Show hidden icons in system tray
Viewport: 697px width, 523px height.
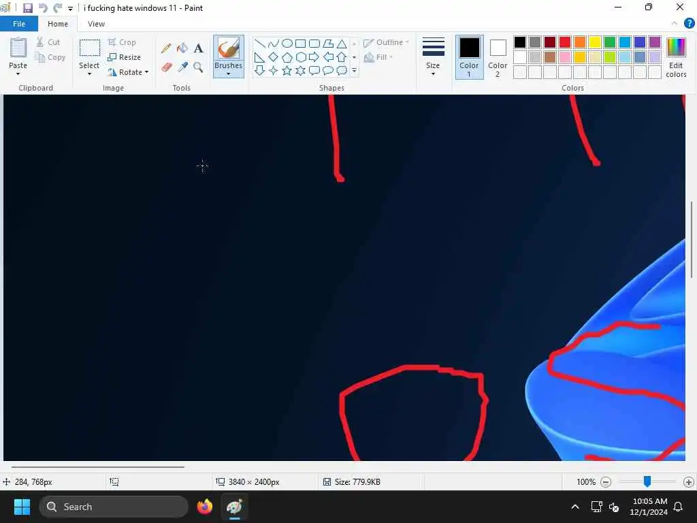(x=574, y=507)
